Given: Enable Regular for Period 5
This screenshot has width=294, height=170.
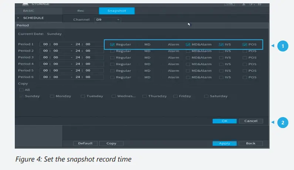Looking at the screenshot, I should click(x=112, y=71).
